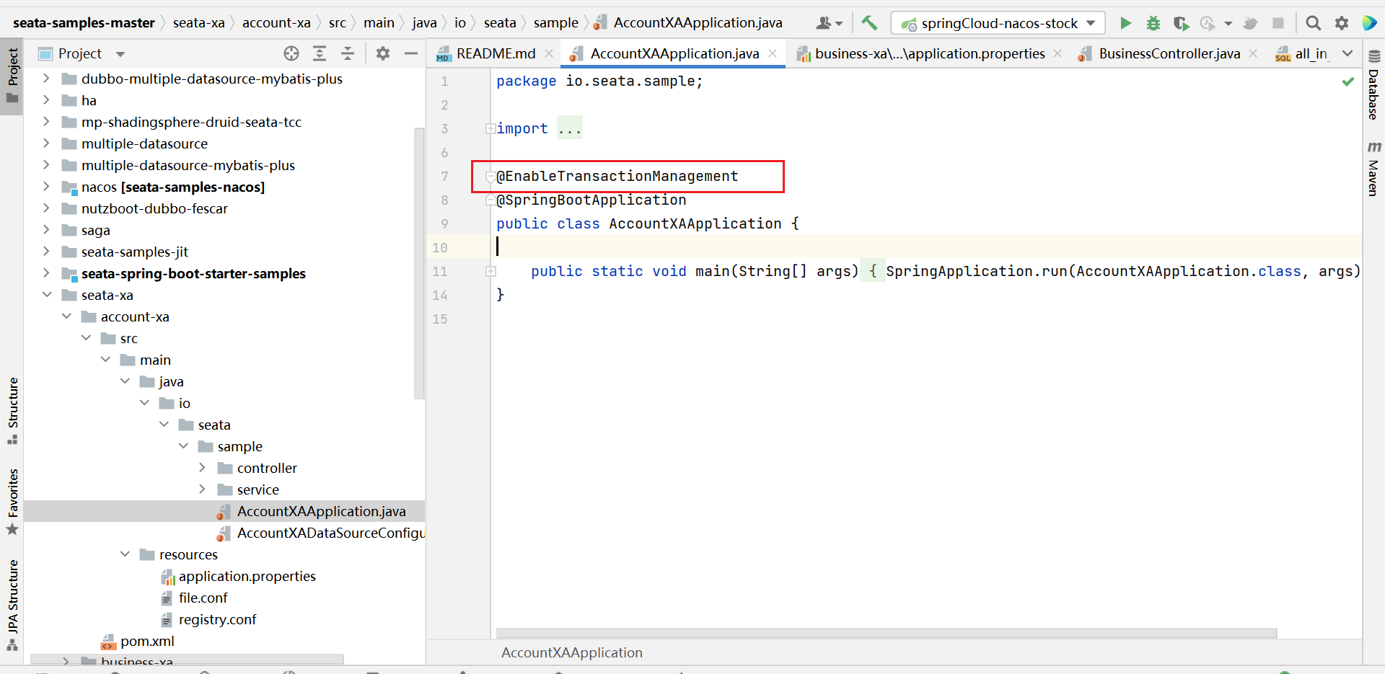The image size is (1385, 674).
Task: Open the Database tool window
Action: (x=1373, y=85)
